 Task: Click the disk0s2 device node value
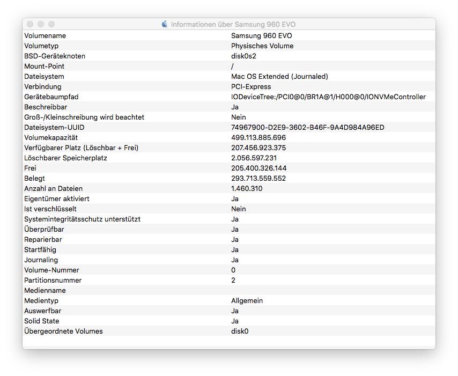coord(243,56)
